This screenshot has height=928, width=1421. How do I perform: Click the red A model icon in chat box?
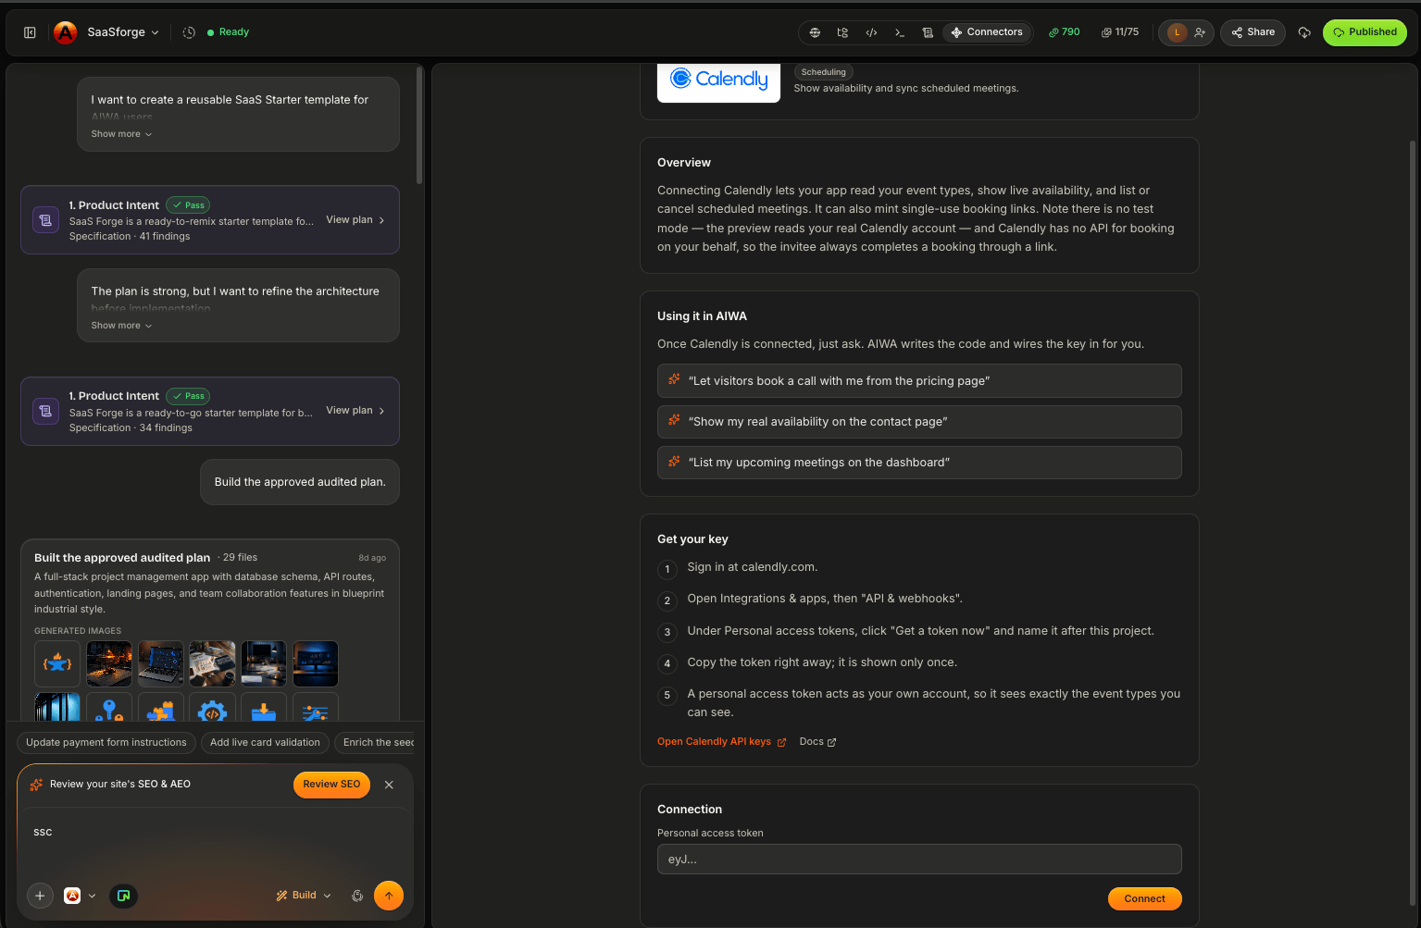click(72, 896)
